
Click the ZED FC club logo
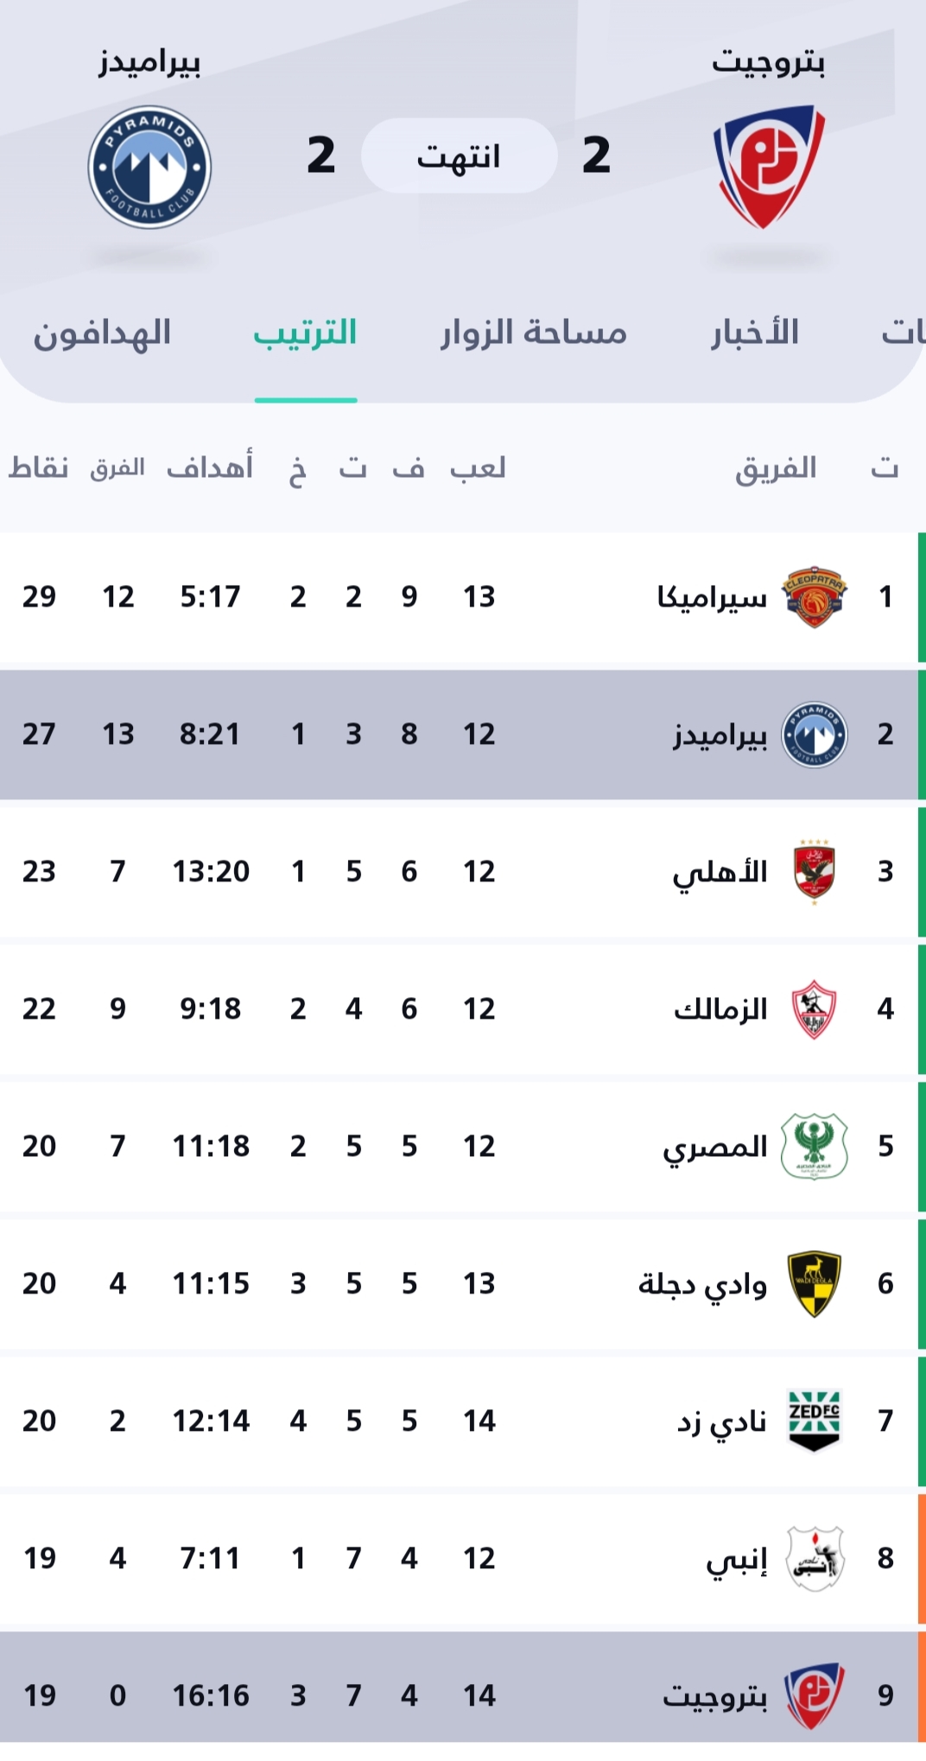[814, 1421]
